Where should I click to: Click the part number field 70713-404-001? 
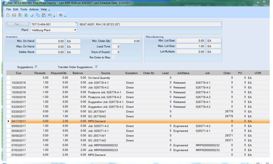point(53,25)
